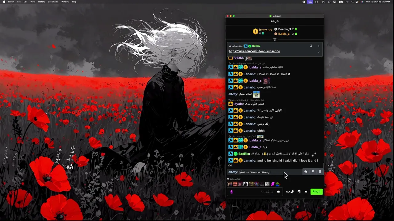Click the send message input field
This screenshot has height=221, width=394.
click(255, 192)
